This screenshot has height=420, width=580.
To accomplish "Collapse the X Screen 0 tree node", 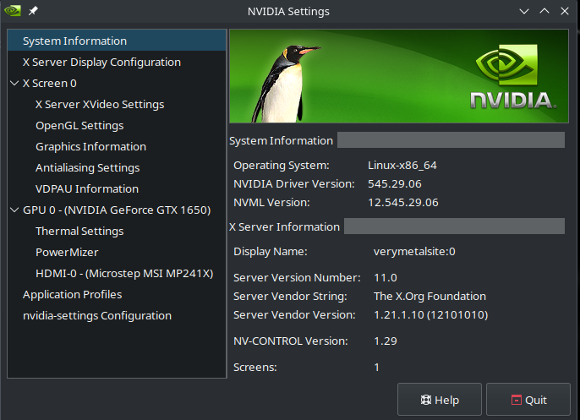I will (x=14, y=83).
